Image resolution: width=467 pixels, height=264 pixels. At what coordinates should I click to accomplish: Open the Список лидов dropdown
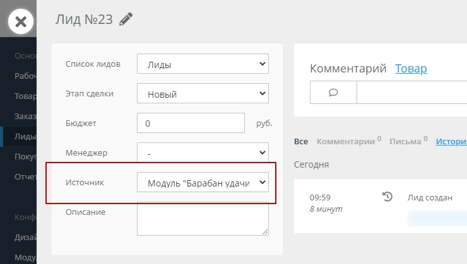[x=203, y=64]
